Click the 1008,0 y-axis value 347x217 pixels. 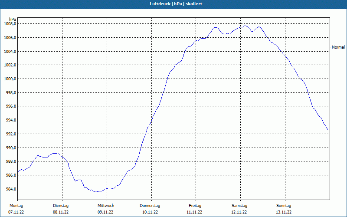(x=10, y=24)
